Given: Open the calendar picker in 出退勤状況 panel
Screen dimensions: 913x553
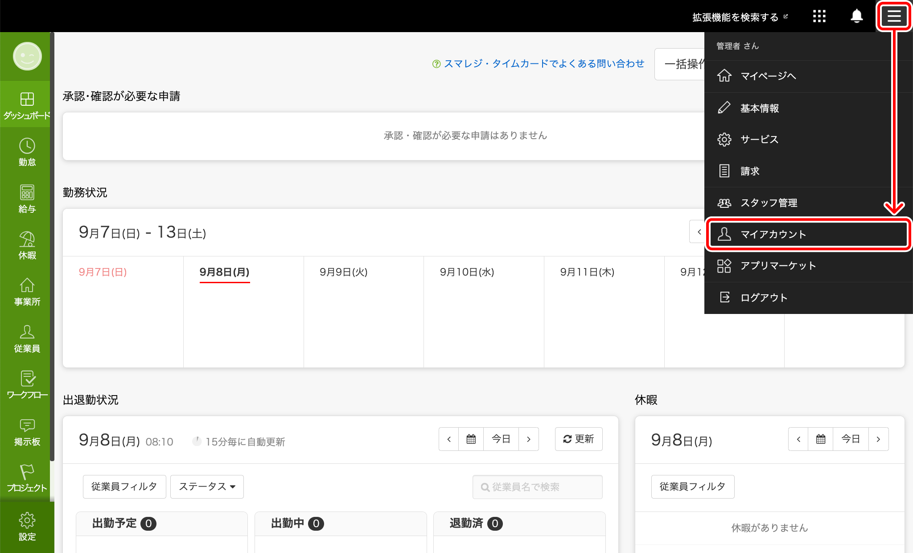Looking at the screenshot, I should (x=471, y=439).
